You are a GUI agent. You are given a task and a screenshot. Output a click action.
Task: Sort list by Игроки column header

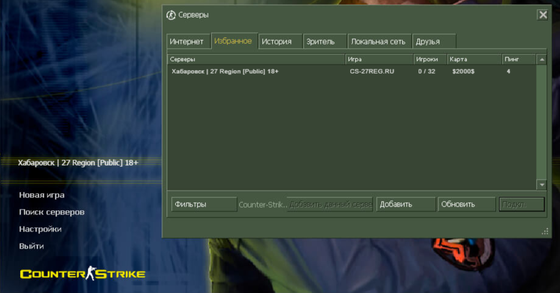point(429,59)
